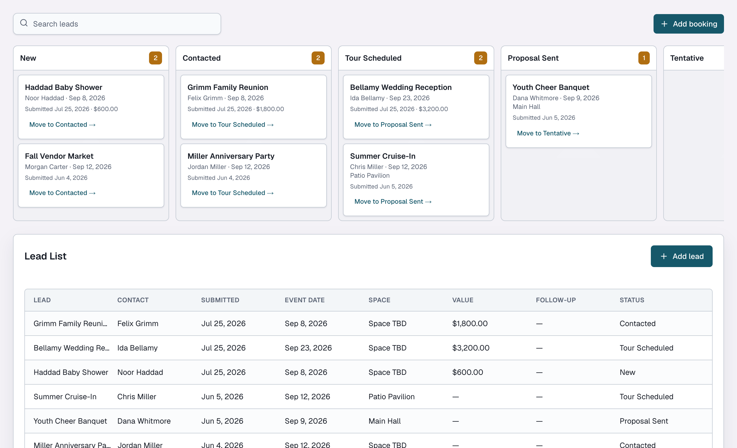Move Youth Cheer Banquet to Tentative

[x=548, y=133]
